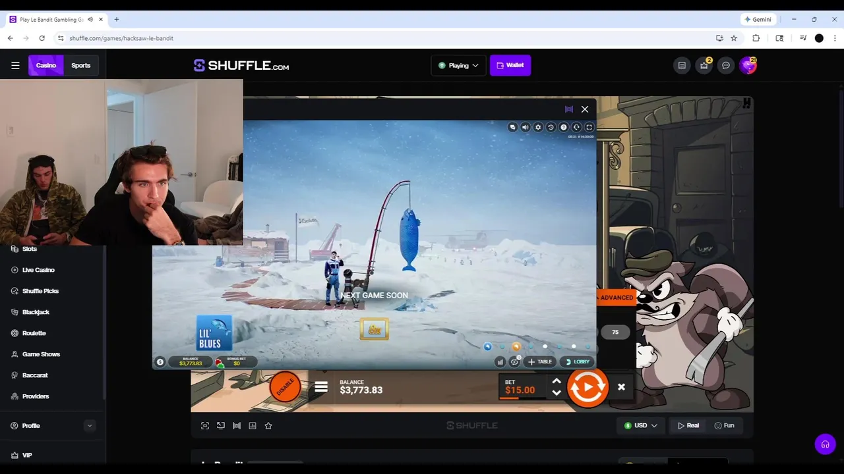Image resolution: width=844 pixels, height=474 pixels.
Task: Open live game settings gear
Action: coord(538,127)
